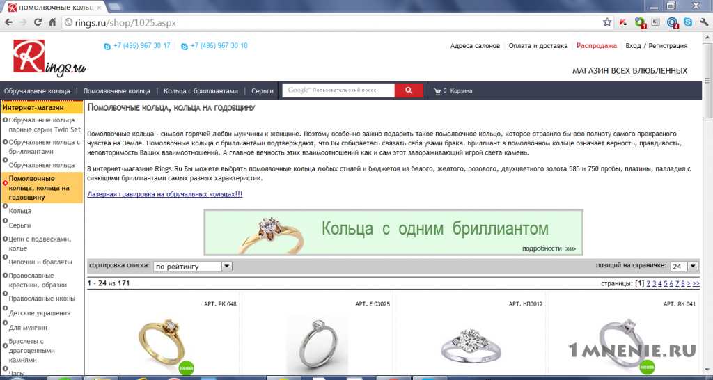Image resolution: width=713 pixels, height=380 pixels.
Task: Open the red 'Распродажа' link
Action: tap(597, 46)
